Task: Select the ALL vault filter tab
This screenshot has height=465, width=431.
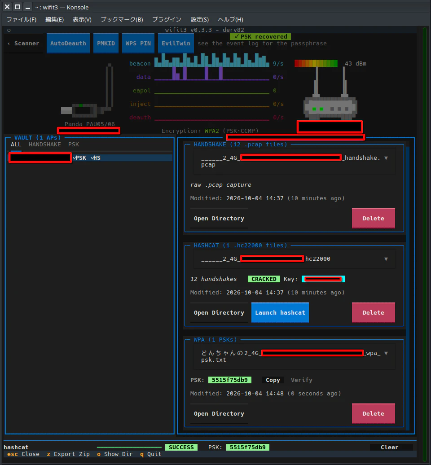Action: pyautogui.click(x=16, y=145)
